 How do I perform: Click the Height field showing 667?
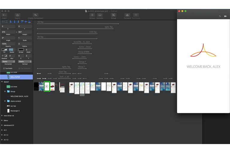25,32
